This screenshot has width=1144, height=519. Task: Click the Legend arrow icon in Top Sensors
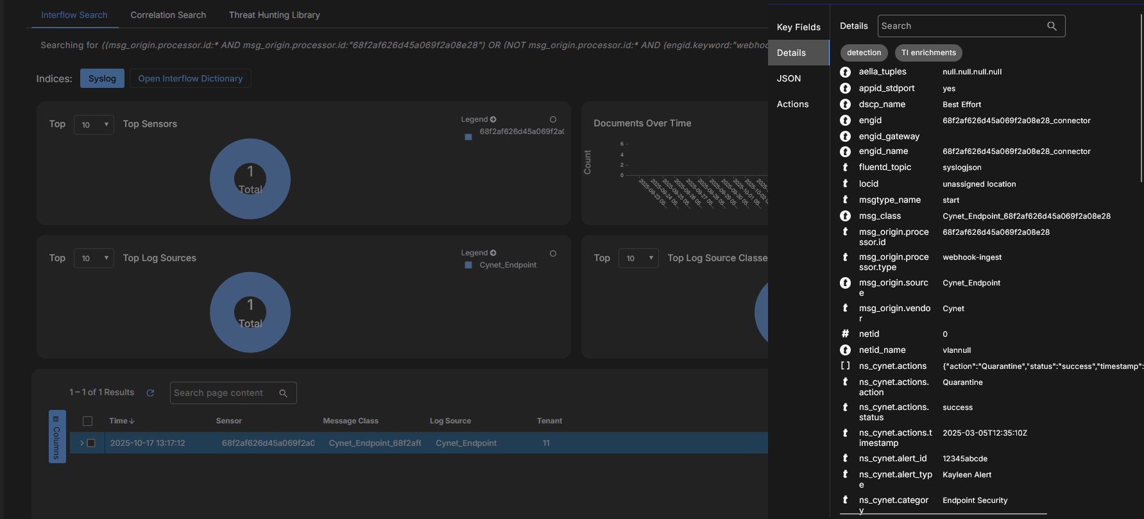[x=493, y=119]
